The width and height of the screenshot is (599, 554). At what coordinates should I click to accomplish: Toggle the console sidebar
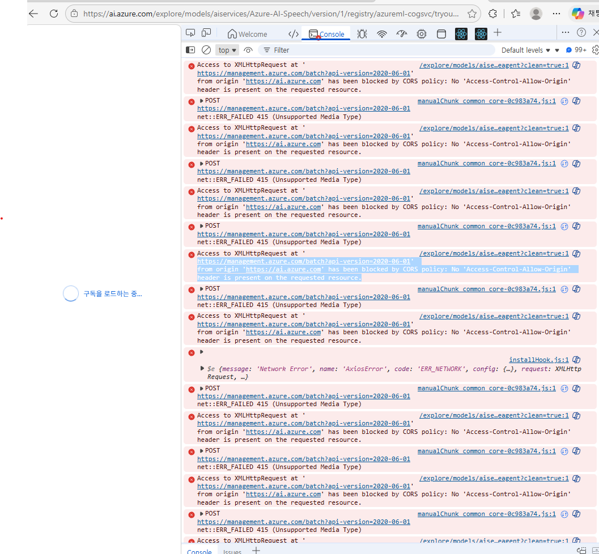(x=190, y=50)
